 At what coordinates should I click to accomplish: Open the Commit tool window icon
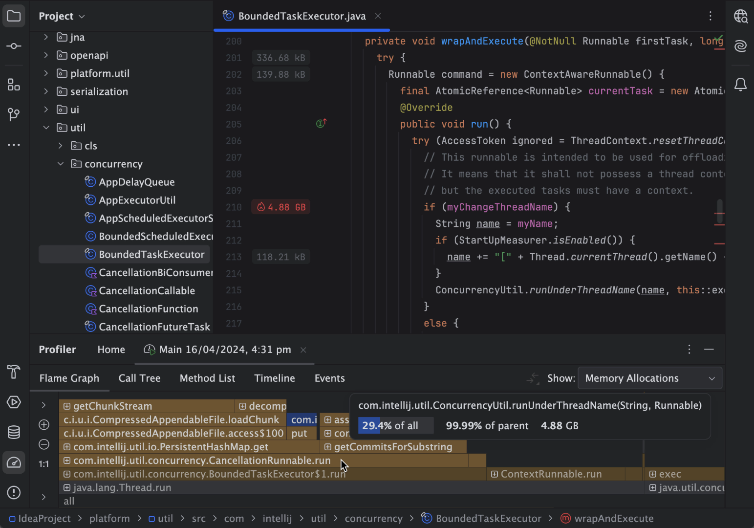[14, 46]
